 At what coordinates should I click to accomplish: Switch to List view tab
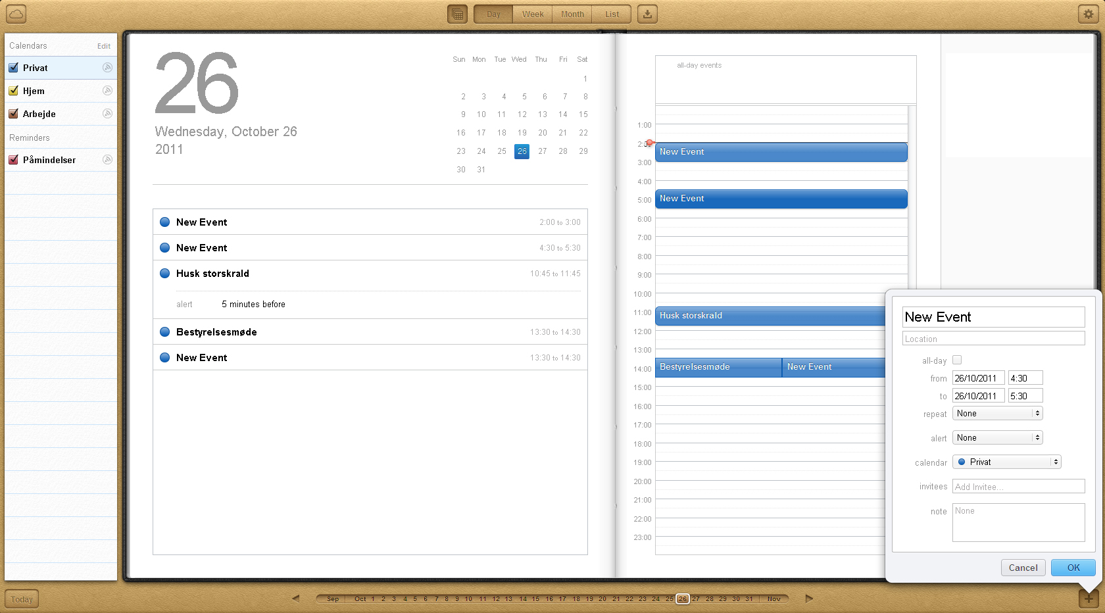[x=612, y=14]
